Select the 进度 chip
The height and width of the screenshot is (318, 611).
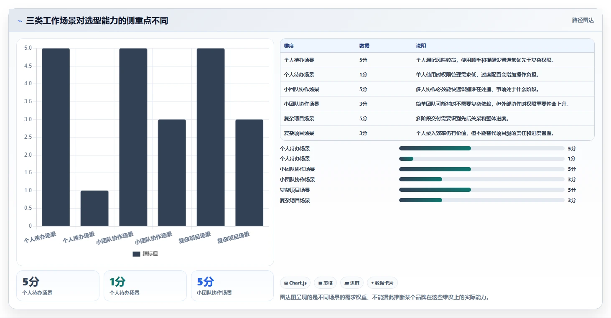(352, 283)
